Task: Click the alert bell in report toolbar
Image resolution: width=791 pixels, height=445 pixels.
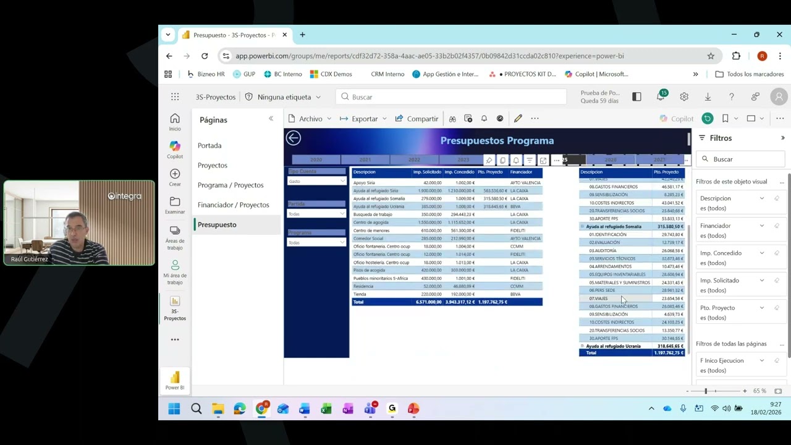Action: tap(484, 119)
